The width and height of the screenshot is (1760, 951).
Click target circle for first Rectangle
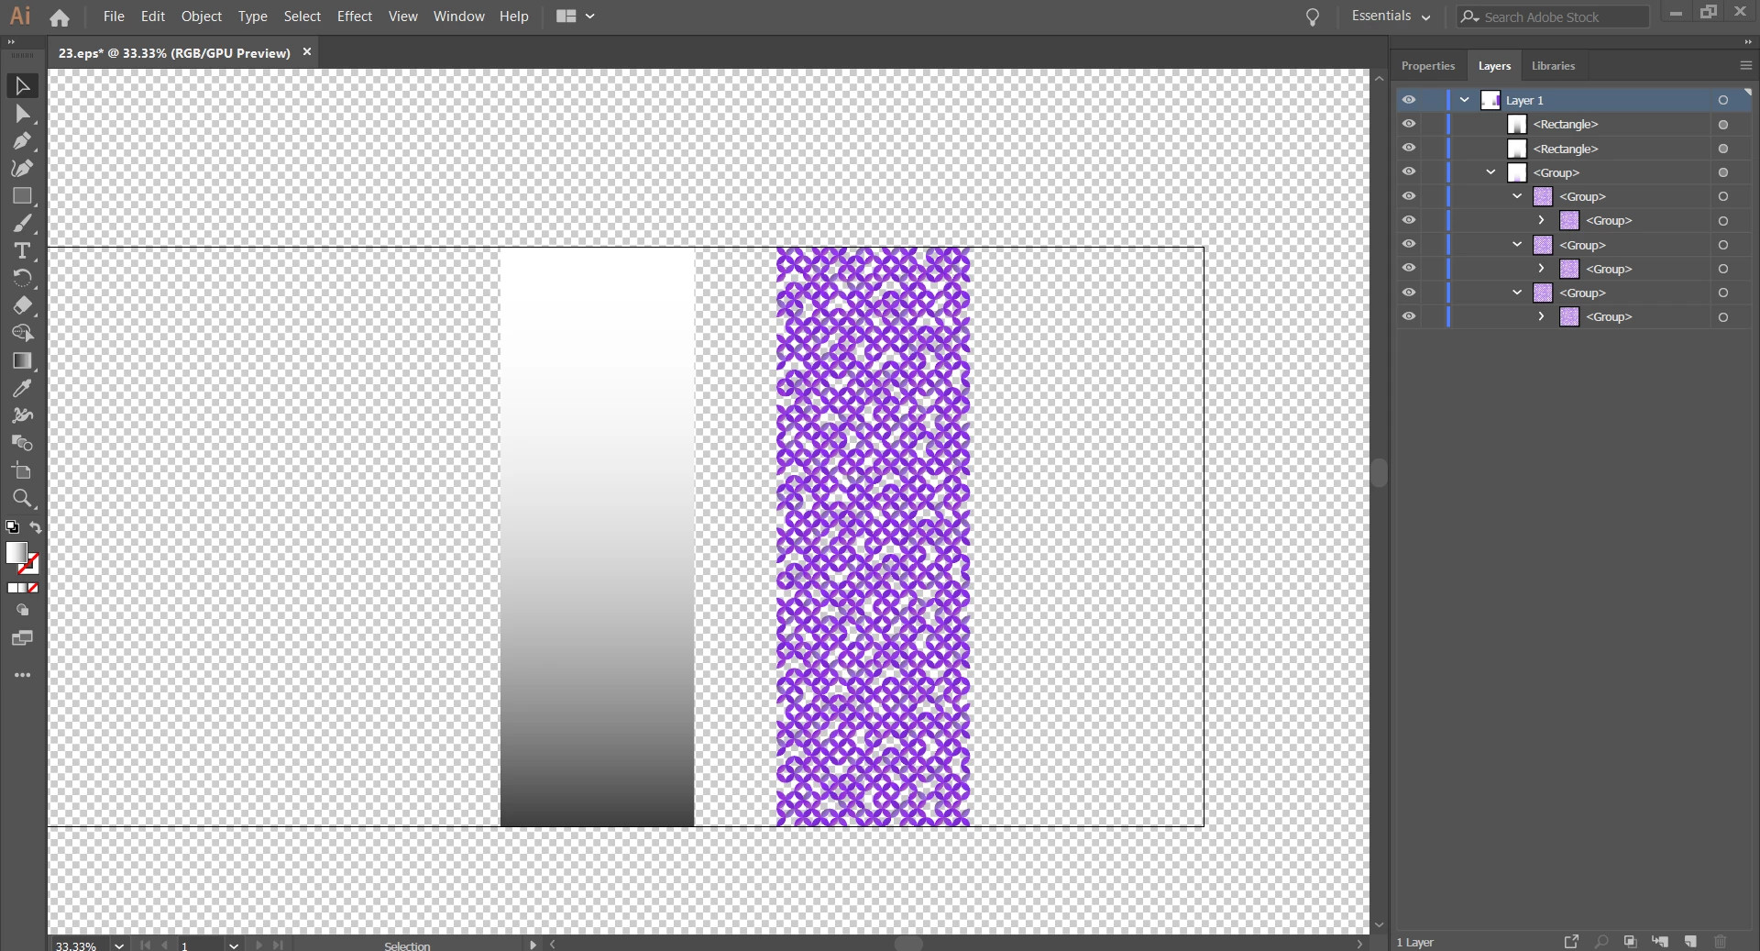tap(1723, 125)
